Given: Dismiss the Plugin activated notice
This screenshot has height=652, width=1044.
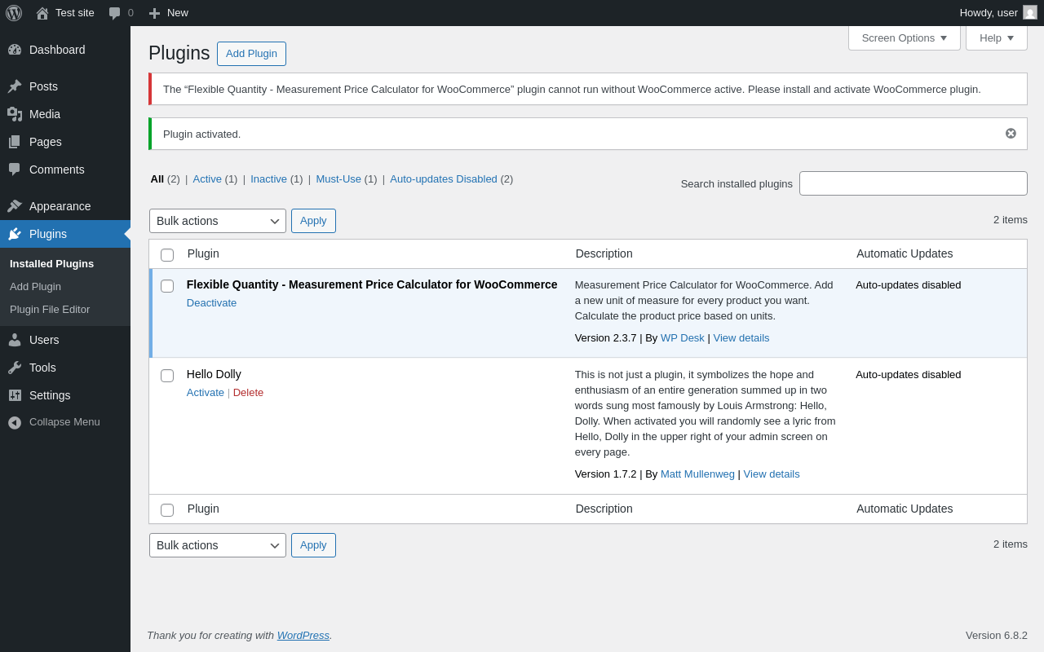Looking at the screenshot, I should tap(1011, 134).
